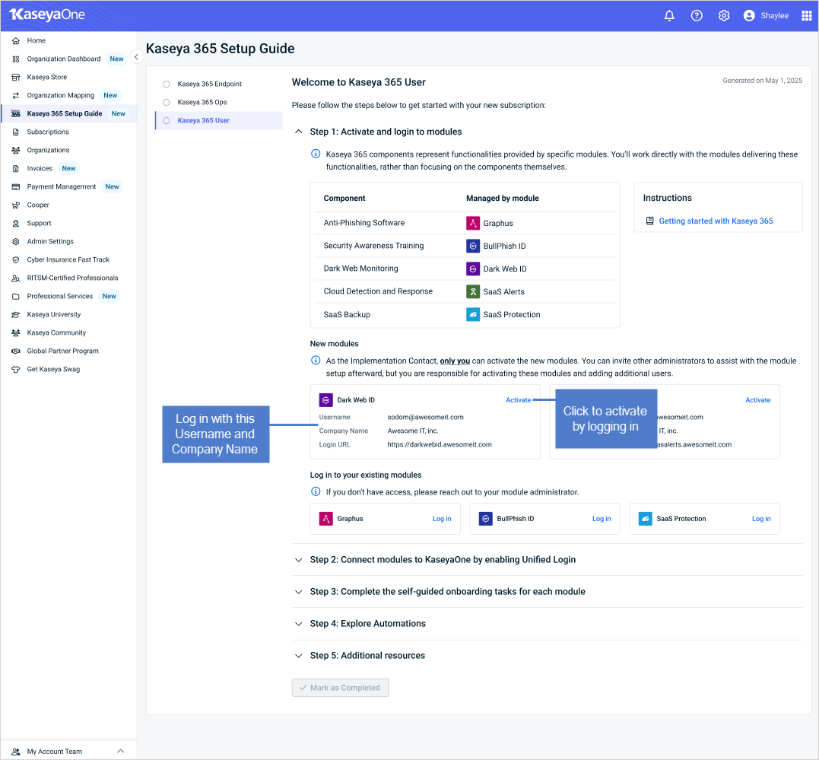Select the Kaseya 365 User radio option
Image resolution: width=819 pixels, height=760 pixels.
[166, 121]
